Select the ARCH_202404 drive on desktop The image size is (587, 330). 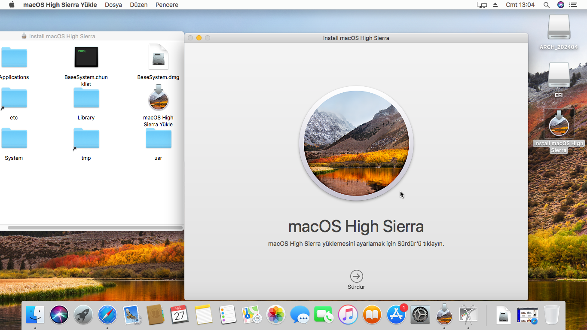(559, 28)
